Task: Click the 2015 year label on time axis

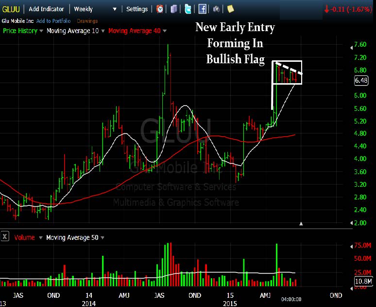Action: (x=230, y=304)
